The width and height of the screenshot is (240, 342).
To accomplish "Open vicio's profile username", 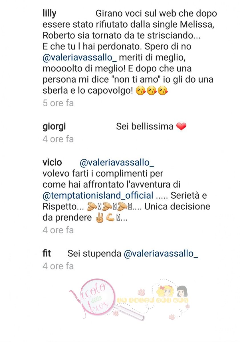I will pos(52,162).
